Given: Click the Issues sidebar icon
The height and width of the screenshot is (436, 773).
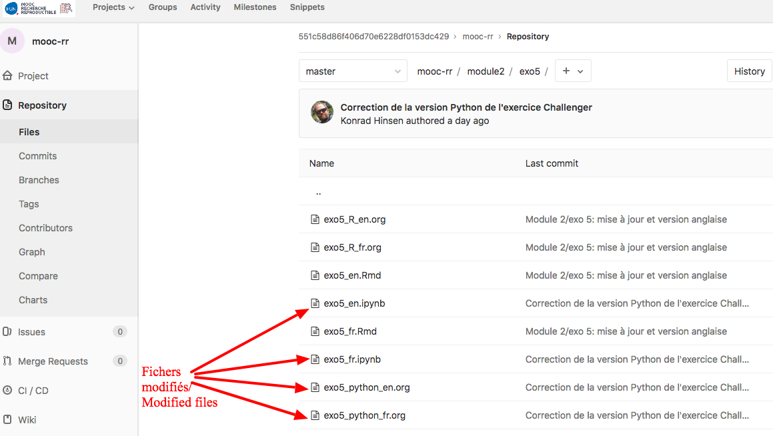Looking at the screenshot, I should point(8,332).
